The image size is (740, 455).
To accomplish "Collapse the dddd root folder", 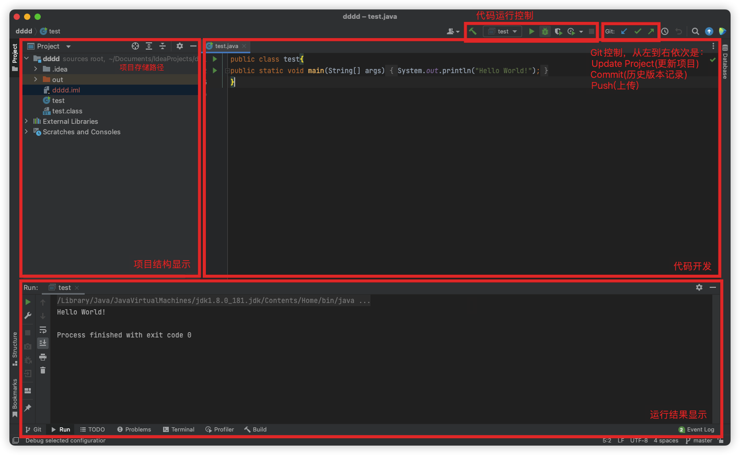I will coord(27,59).
